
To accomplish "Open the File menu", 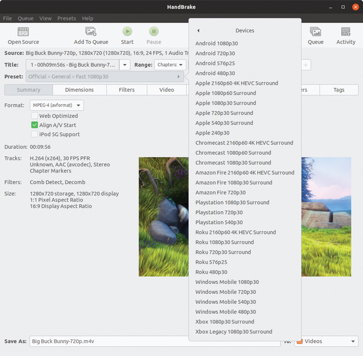I will [x=7, y=18].
